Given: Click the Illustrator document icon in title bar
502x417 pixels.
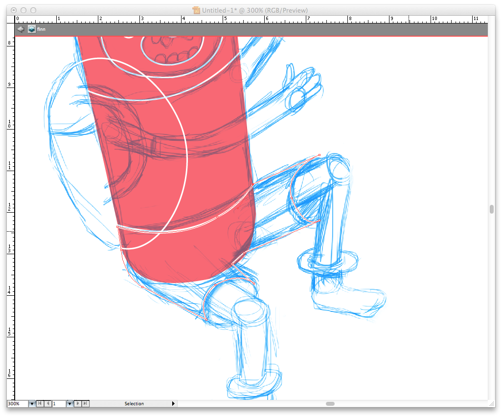Looking at the screenshot, I should [196, 10].
